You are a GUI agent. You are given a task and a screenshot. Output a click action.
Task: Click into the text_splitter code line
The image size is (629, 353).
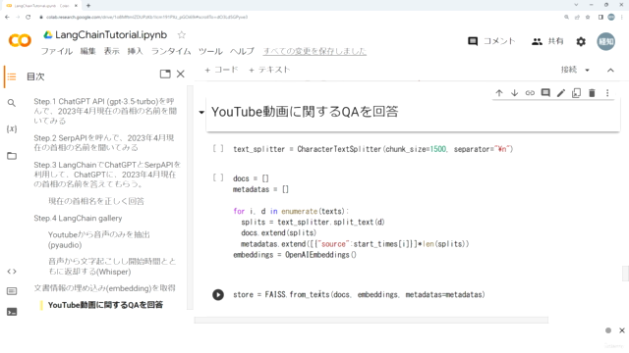click(372, 149)
